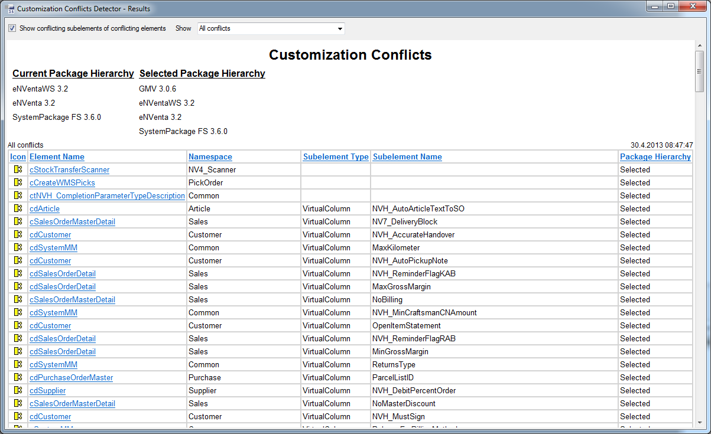This screenshot has width=711, height=434.
Task: Select the icon in the ReturnsType row
Action: [18, 364]
